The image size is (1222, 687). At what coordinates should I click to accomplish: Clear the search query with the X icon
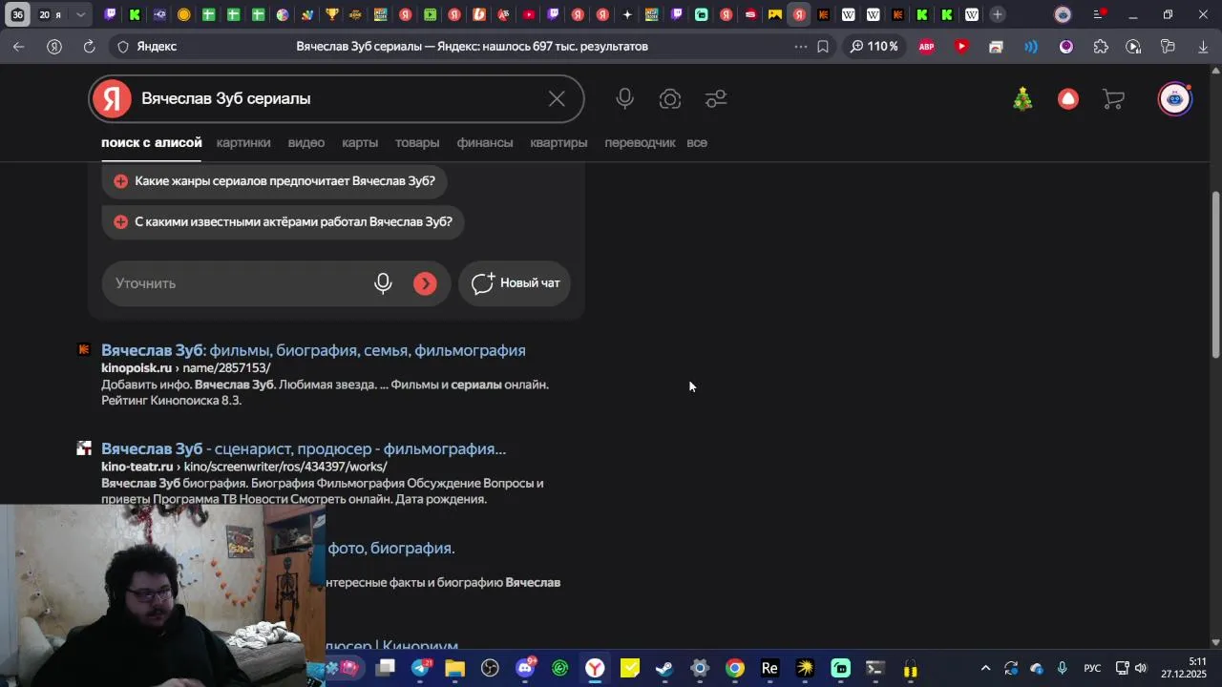[557, 98]
